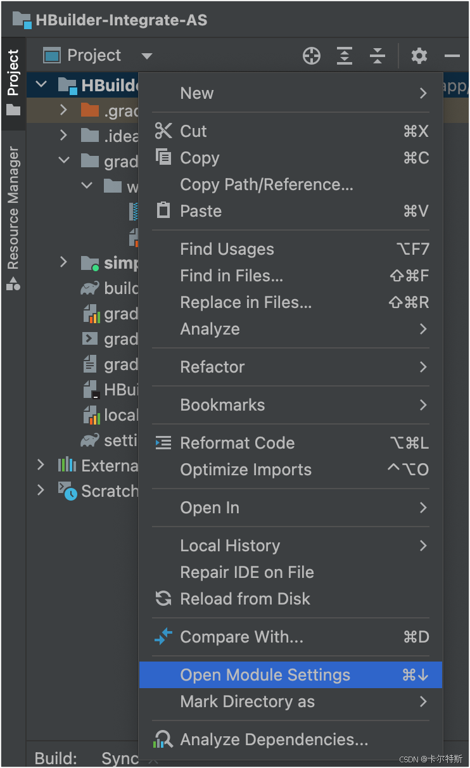The width and height of the screenshot is (470, 768).
Task: Open the Local History submenu
Action: coord(291,546)
